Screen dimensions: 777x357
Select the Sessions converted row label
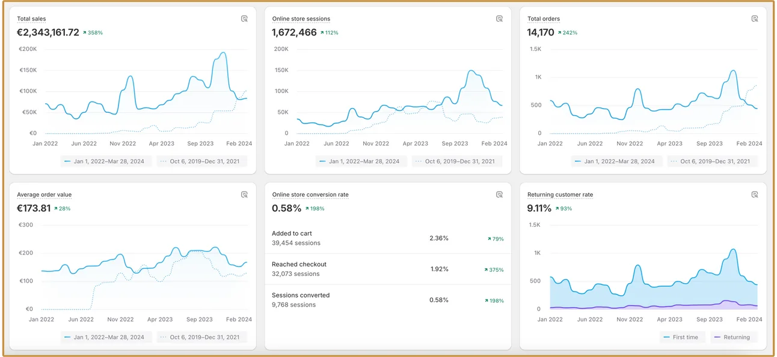pyautogui.click(x=301, y=295)
